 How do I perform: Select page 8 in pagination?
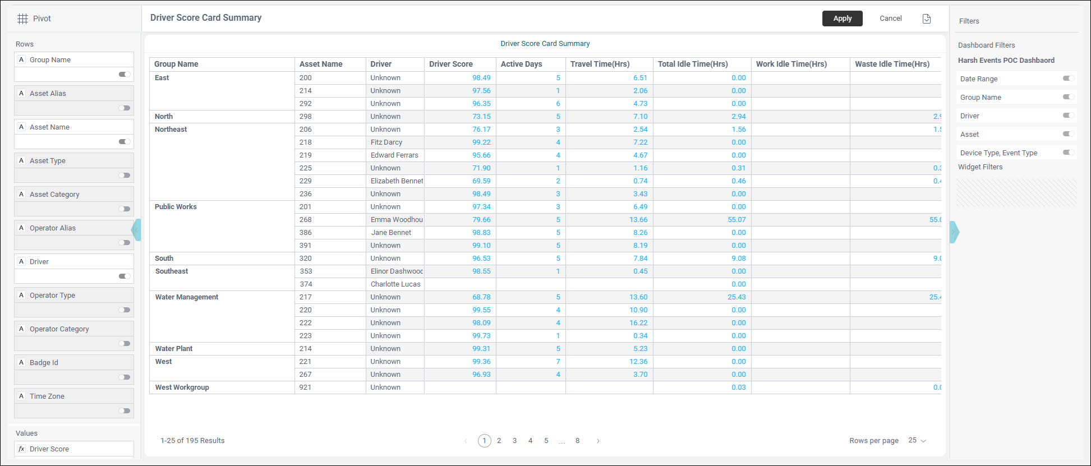pos(578,441)
